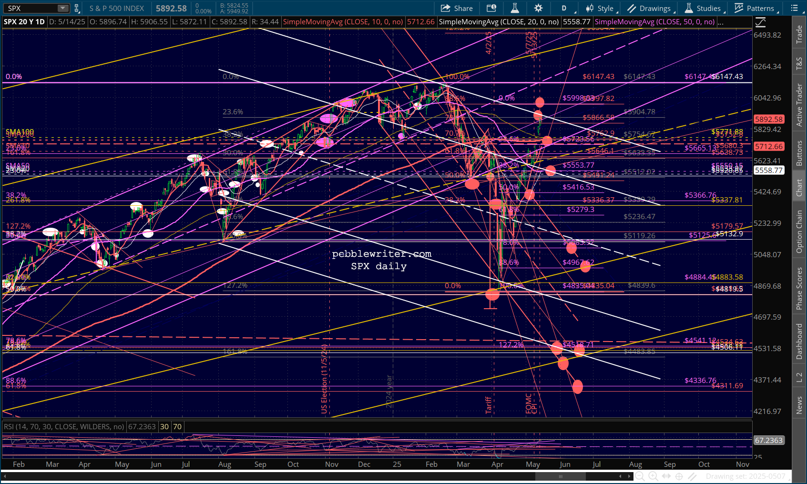Click the symbol link clip icon

point(76,8)
